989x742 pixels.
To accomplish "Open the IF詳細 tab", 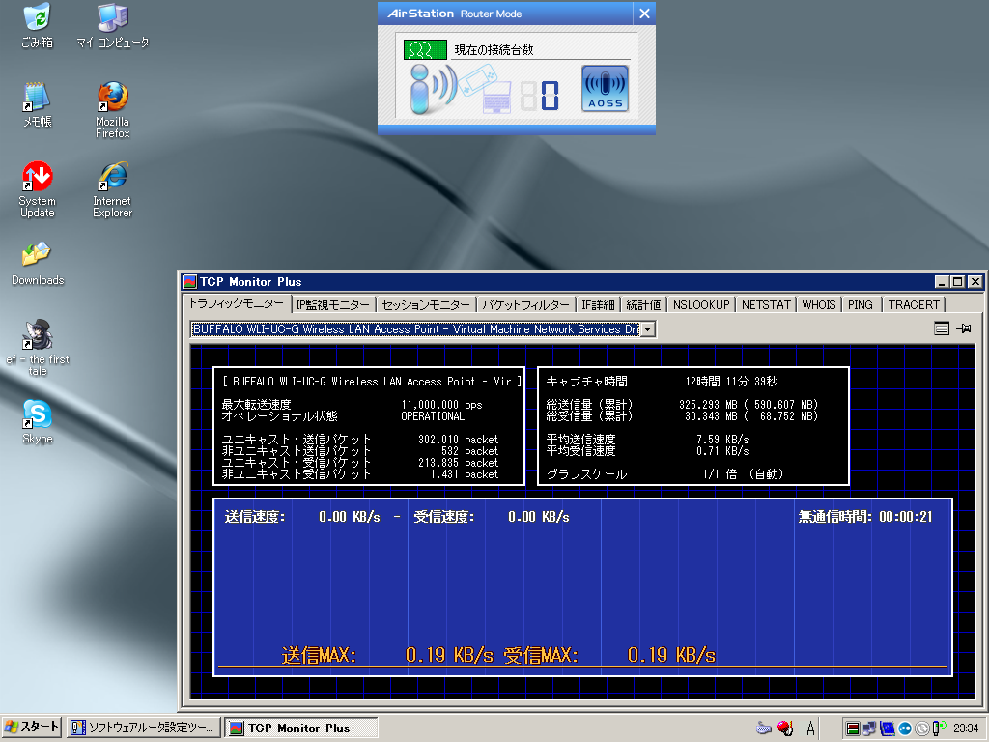I will [598, 304].
